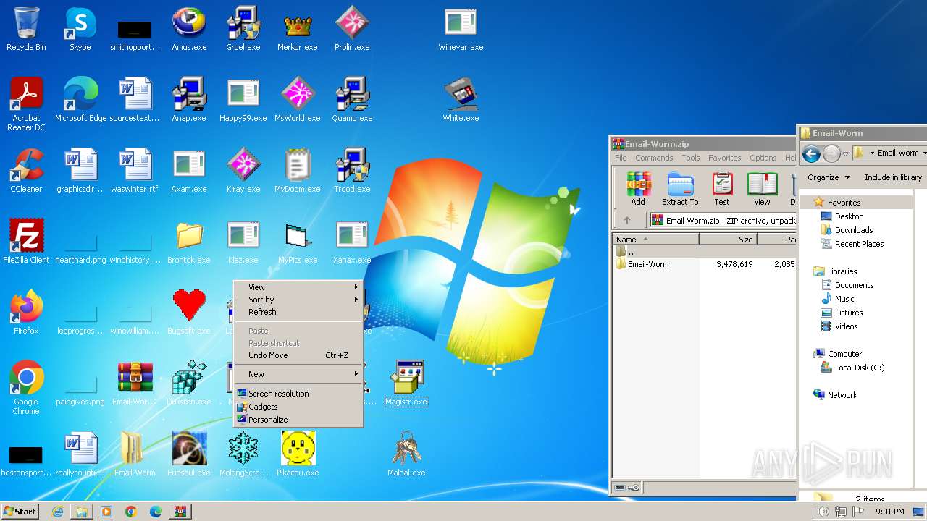Select the Anap.exe desktop icon
This screenshot has width=927, height=521.
(x=189, y=100)
